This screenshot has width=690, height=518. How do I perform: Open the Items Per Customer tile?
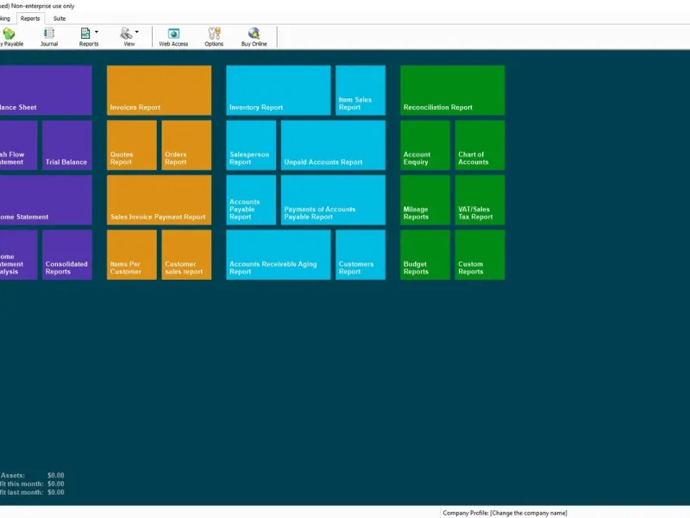(132, 255)
